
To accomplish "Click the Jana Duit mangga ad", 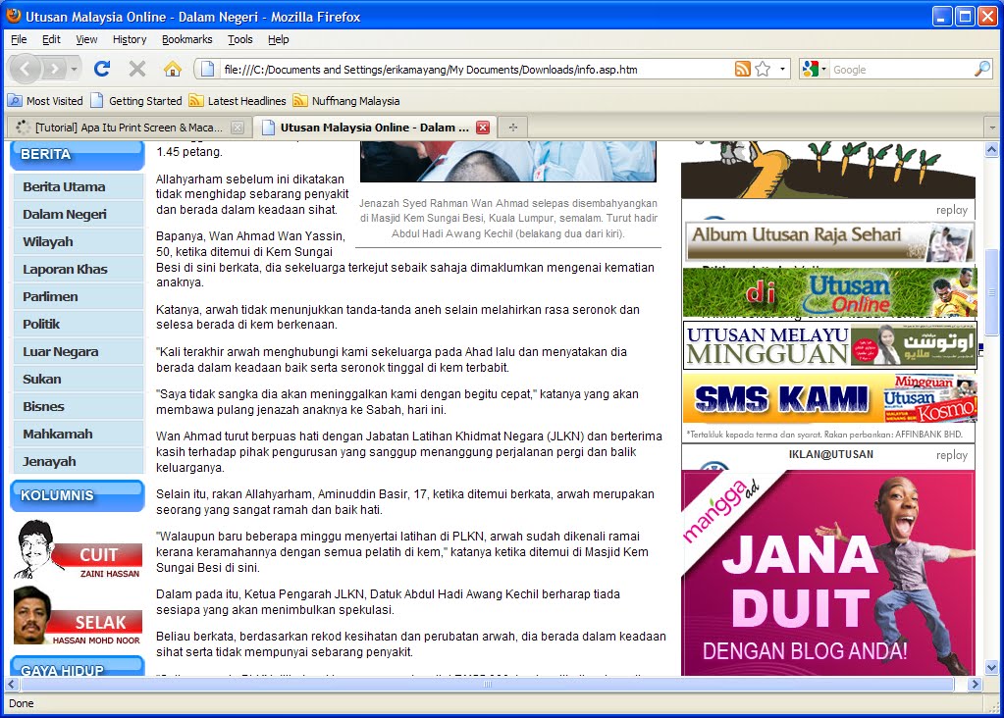I will [x=828, y=573].
